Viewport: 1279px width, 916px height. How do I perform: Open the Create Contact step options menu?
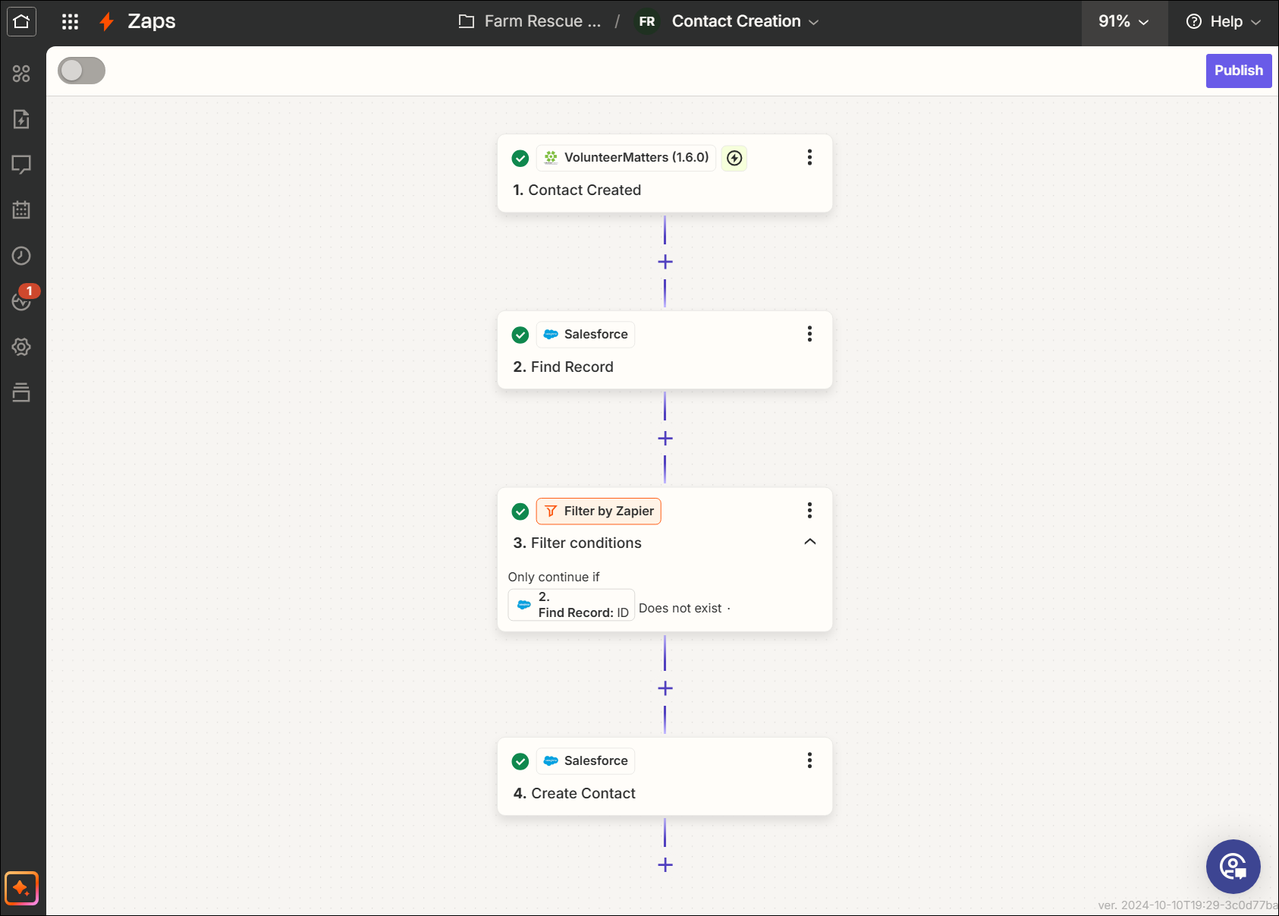point(810,760)
